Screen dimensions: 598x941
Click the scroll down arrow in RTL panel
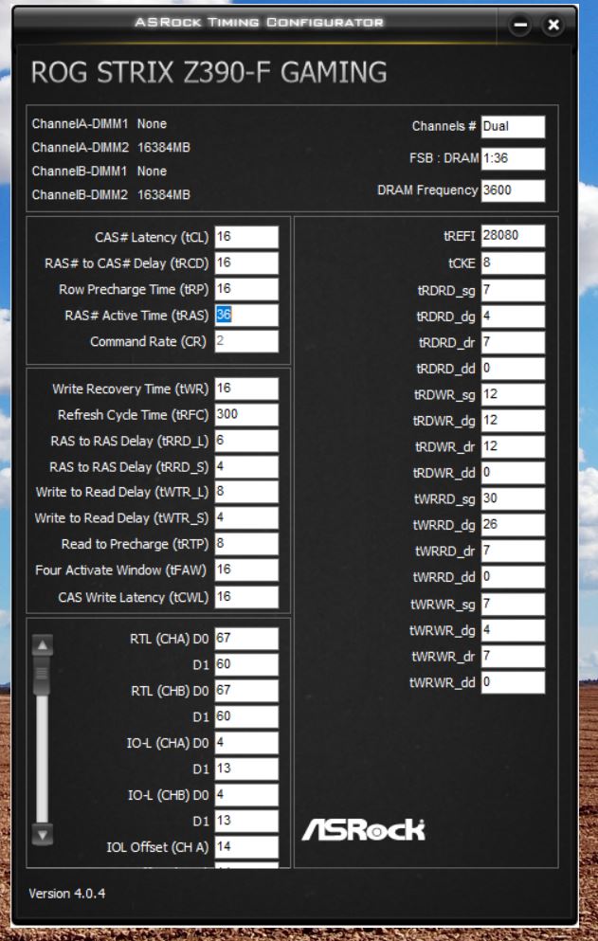42,834
